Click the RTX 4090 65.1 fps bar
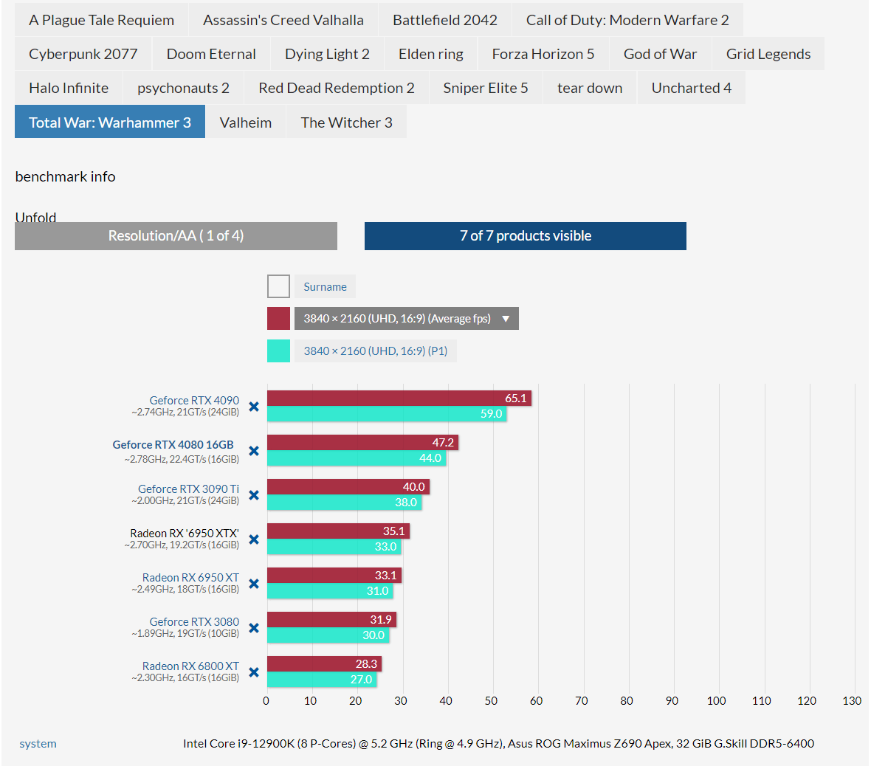The width and height of the screenshot is (871, 766). pyautogui.click(x=399, y=398)
